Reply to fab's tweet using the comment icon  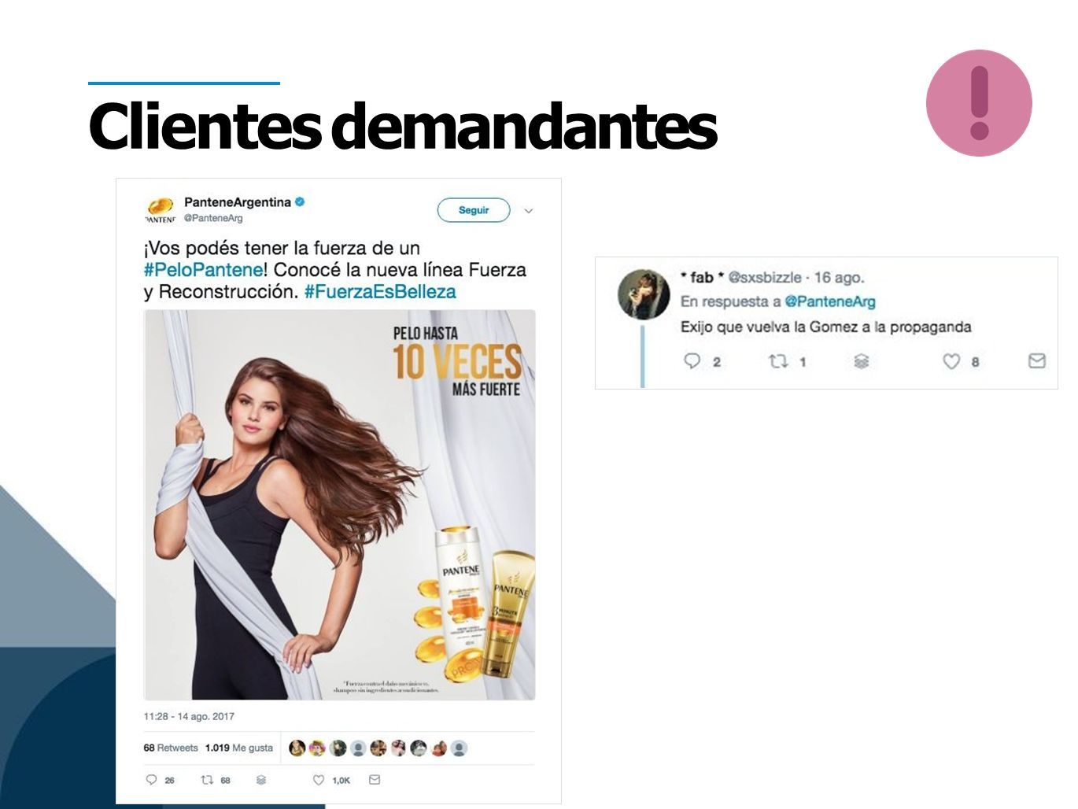[692, 361]
